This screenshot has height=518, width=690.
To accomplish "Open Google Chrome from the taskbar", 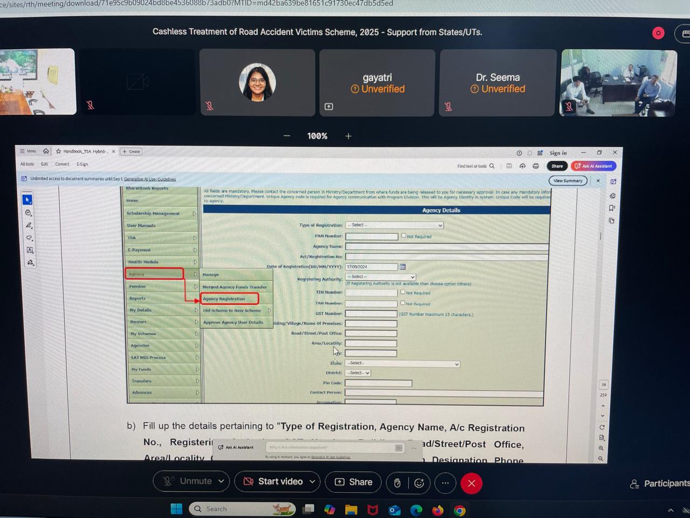I will [x=459, y=510].
